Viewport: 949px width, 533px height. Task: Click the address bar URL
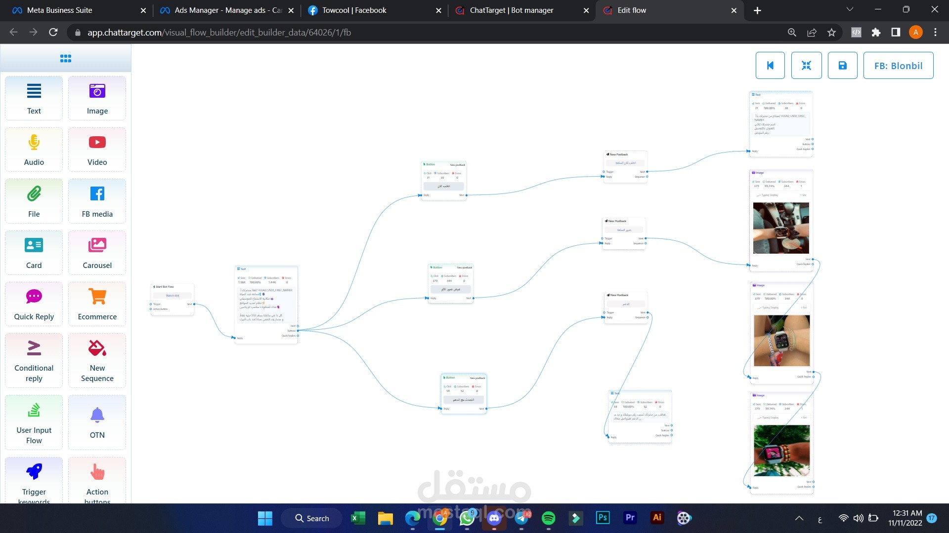[x=219, y=33]
